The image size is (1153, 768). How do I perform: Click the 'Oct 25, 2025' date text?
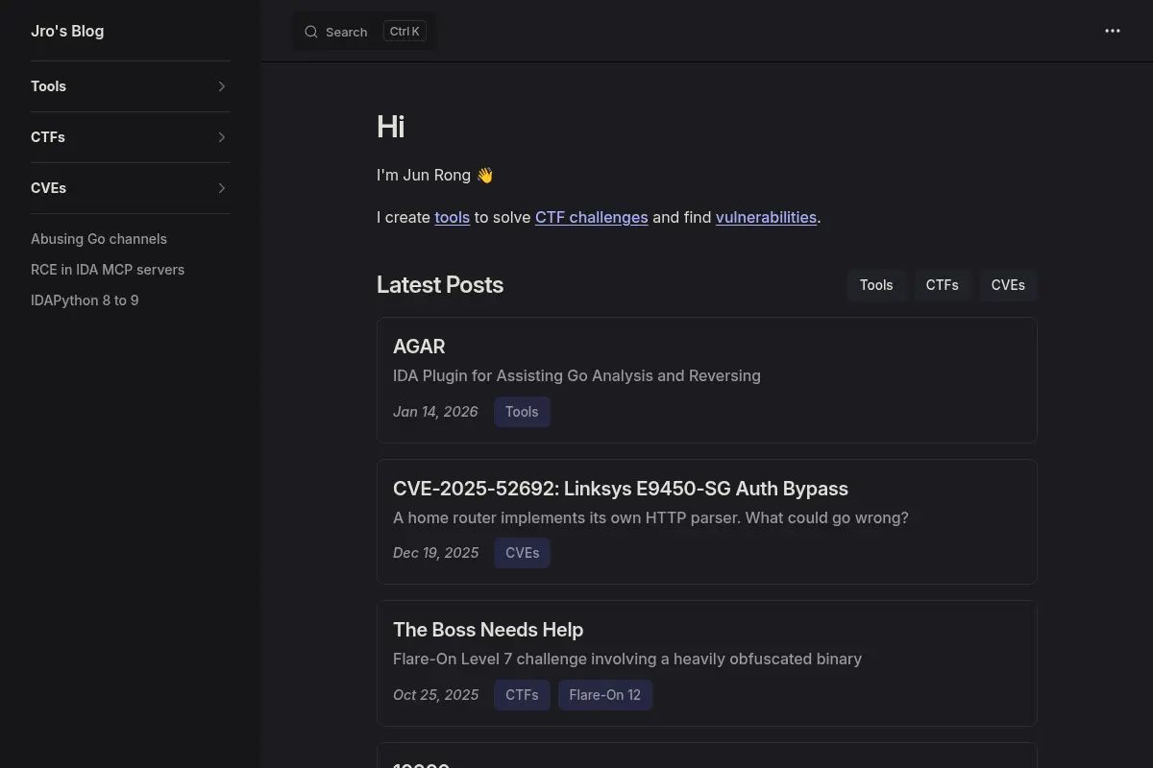click(x=435, y=695)
